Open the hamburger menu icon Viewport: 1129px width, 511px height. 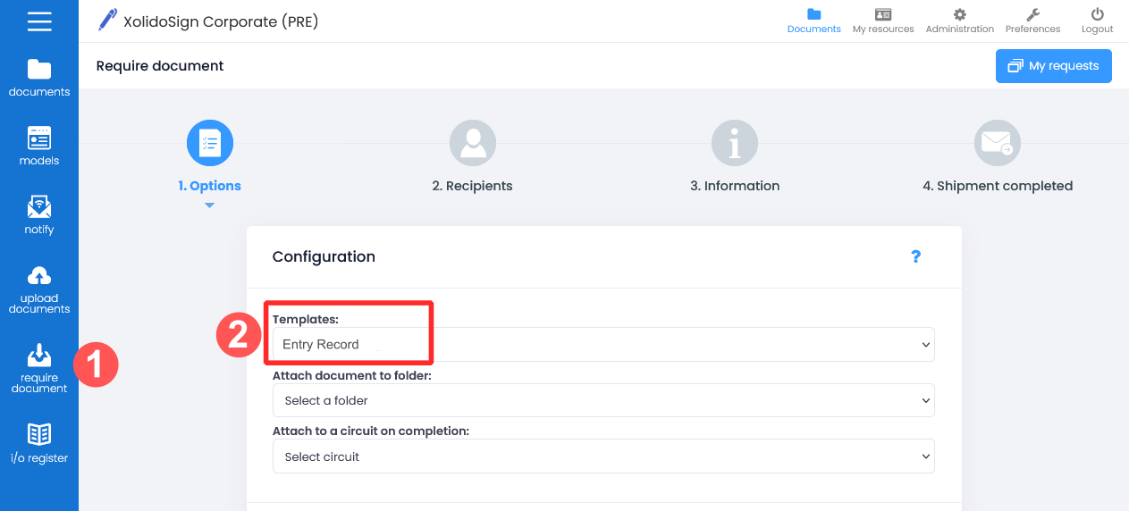(39, 21)
